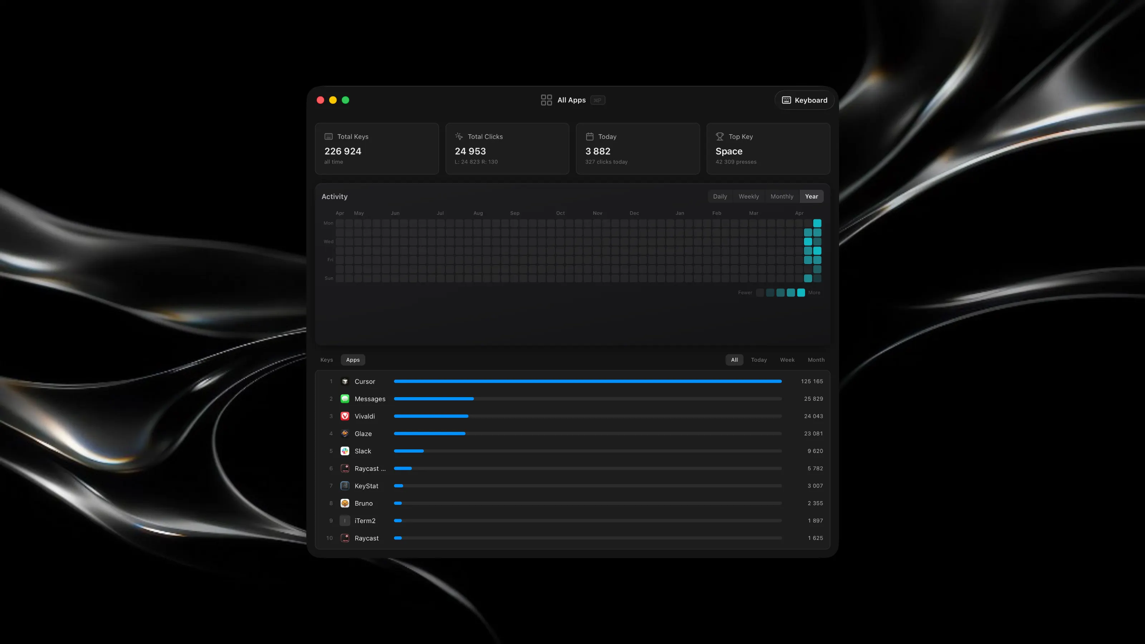Click the darkest legend square next to Fewer
The height and width of the screenshot is (644, 1145).
(760, 292)
